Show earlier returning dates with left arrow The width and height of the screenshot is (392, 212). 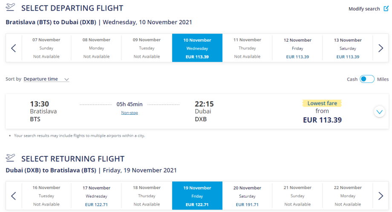(x=13, y=196)
